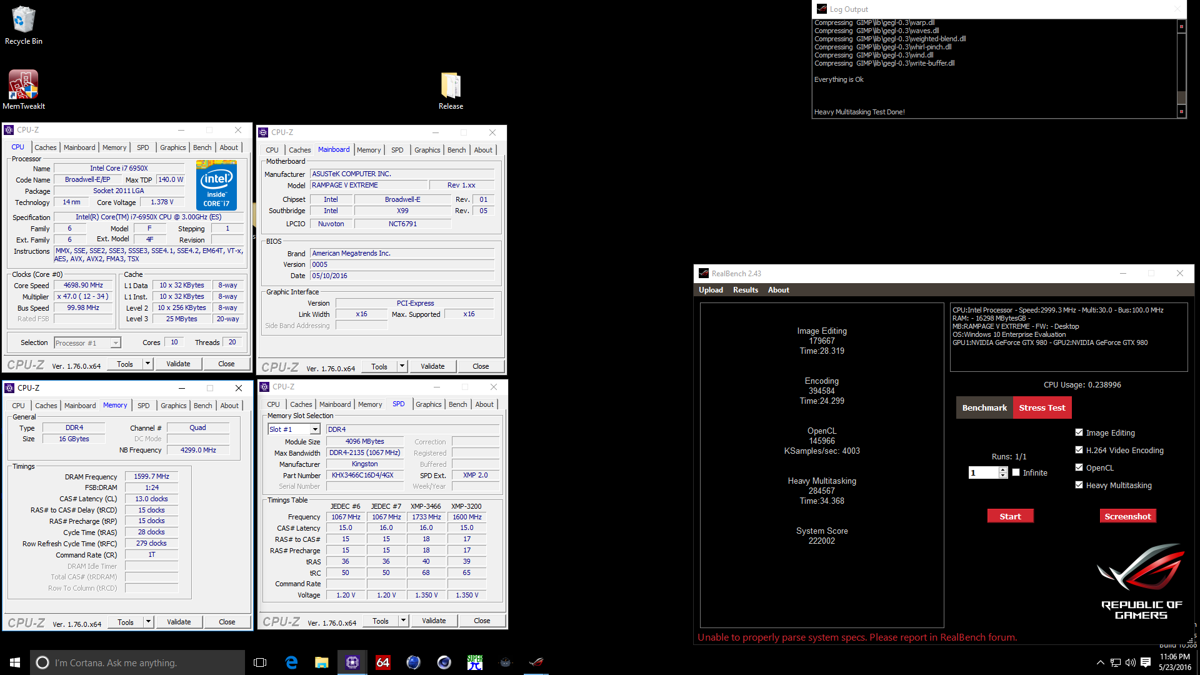
Task: Open File Explorer from the taskbar
Action: (321, 662)
